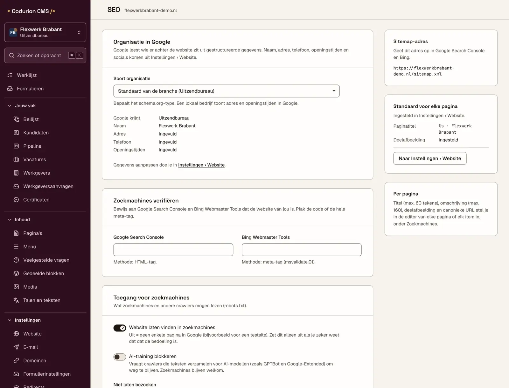This screenshot has height=388, width=509.
Task: Select the Domeinen link icon
Action: pyautogui.click(x=16, y=360)
